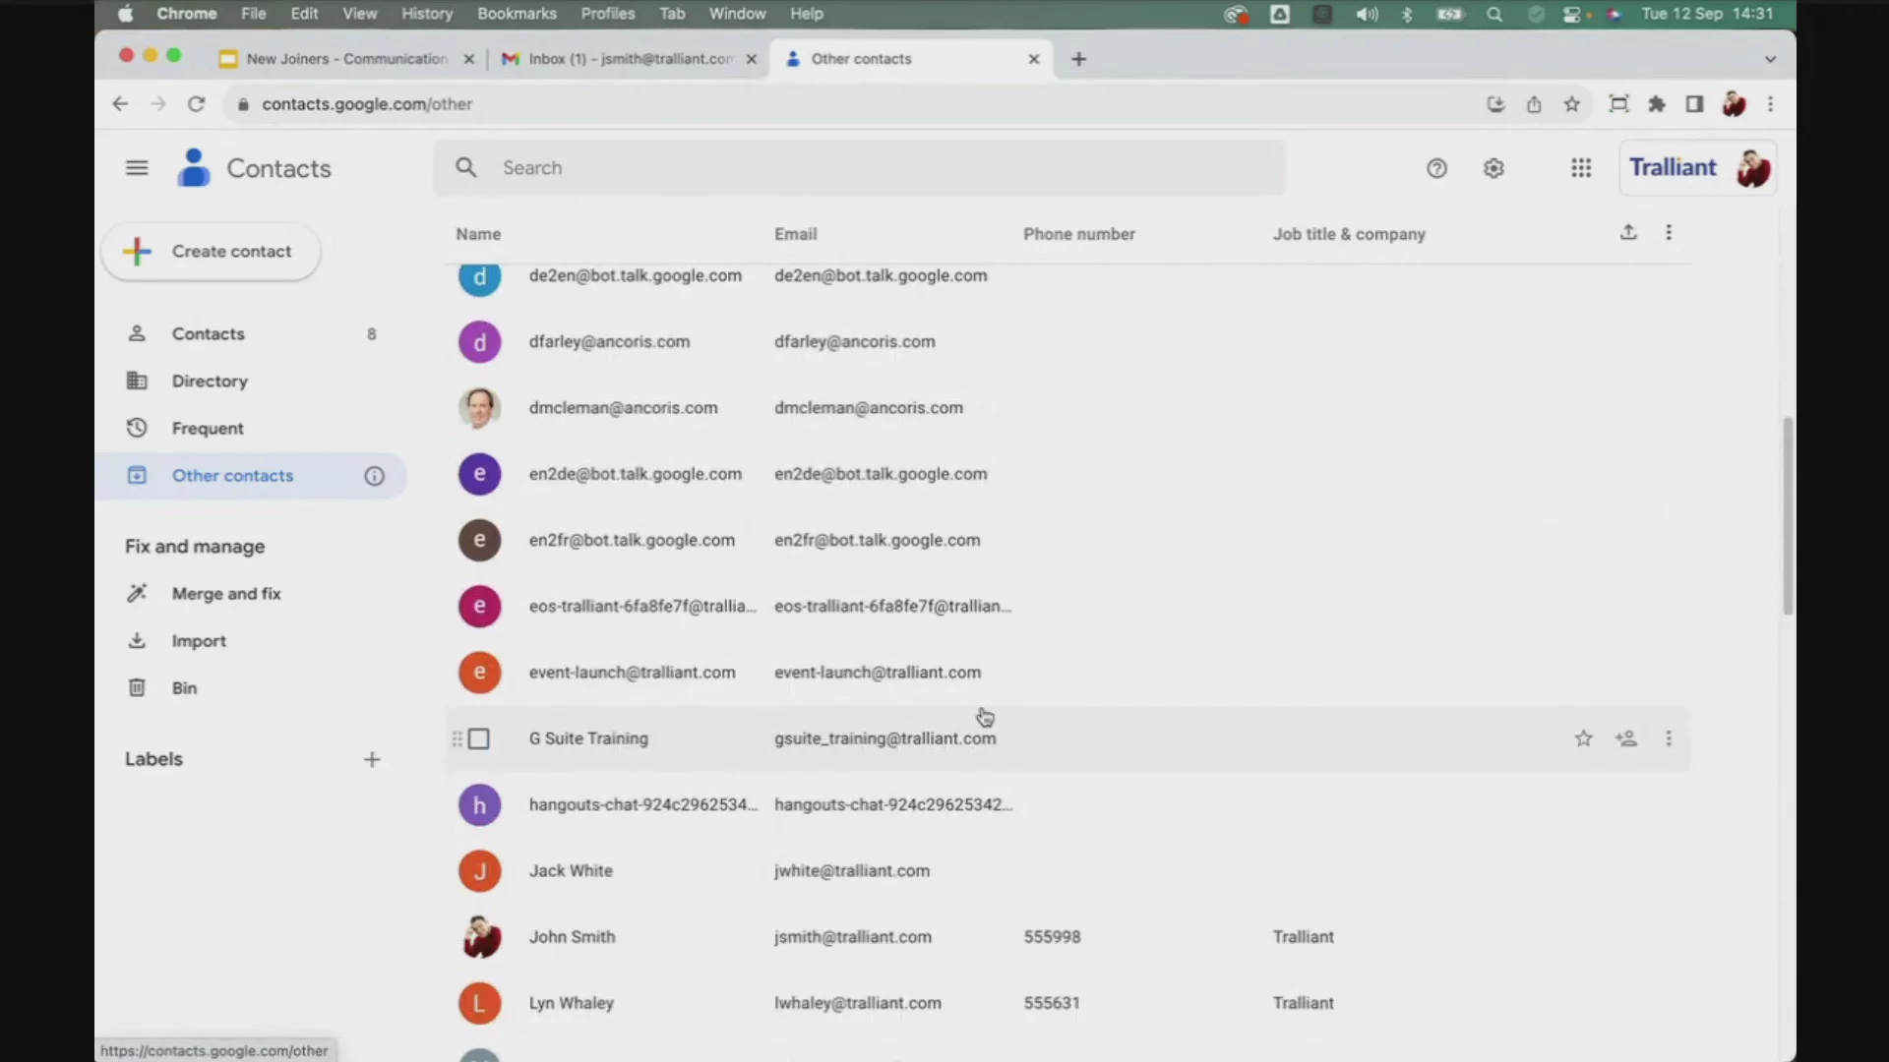Open the main menu hamburger icon
The image size is (1889, 1062).
point(137,168)
